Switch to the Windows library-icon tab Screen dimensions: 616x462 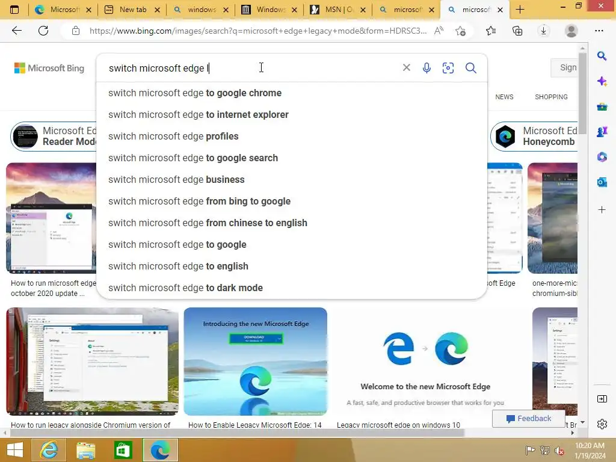pyautogui.click(x=270, y=10)
